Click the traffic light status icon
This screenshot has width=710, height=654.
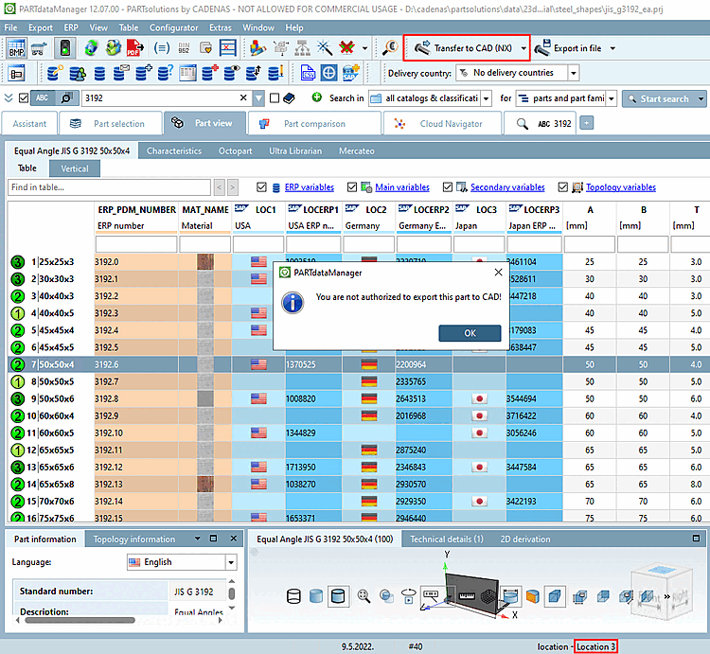click(64, 47)
